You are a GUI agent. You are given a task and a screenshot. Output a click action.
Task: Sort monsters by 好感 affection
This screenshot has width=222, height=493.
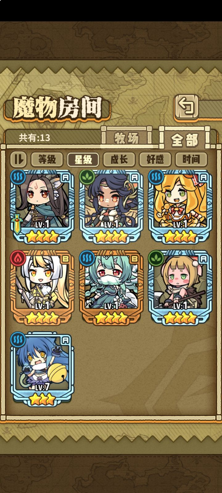click(155, 159)
